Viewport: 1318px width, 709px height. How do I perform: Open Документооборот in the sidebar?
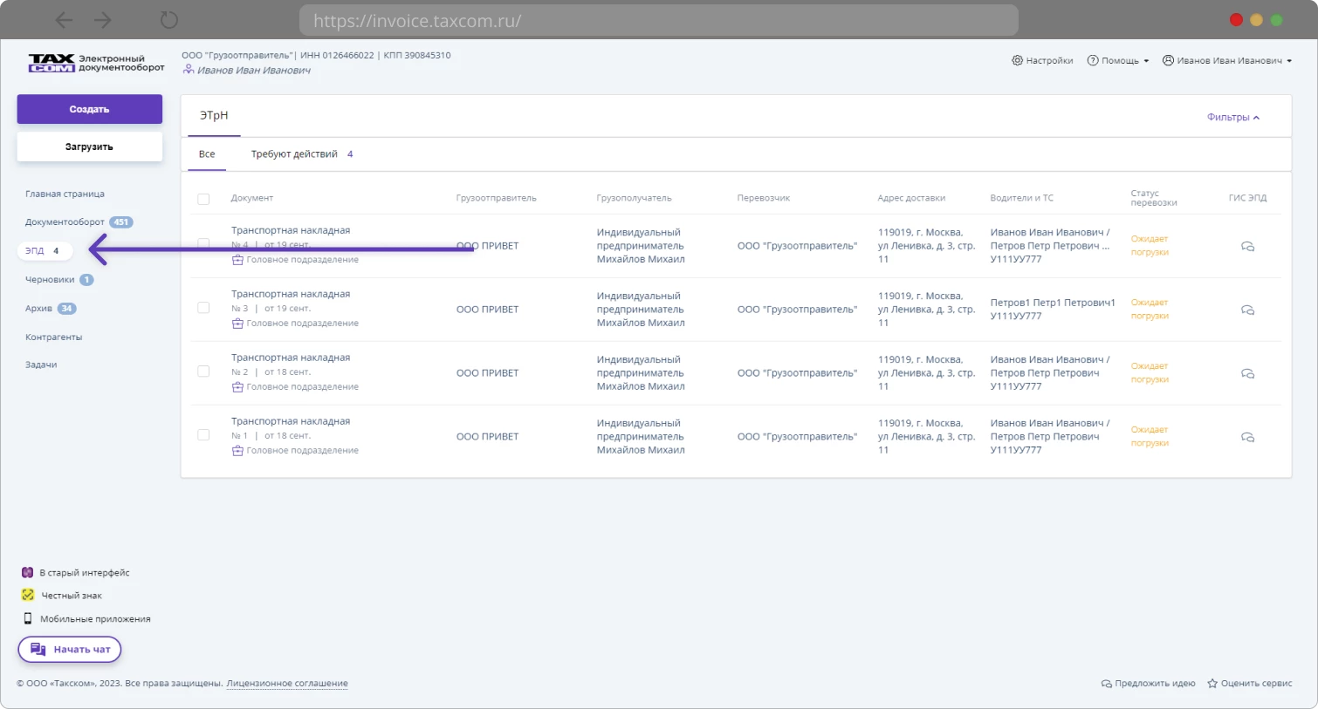tap(65, 222)
